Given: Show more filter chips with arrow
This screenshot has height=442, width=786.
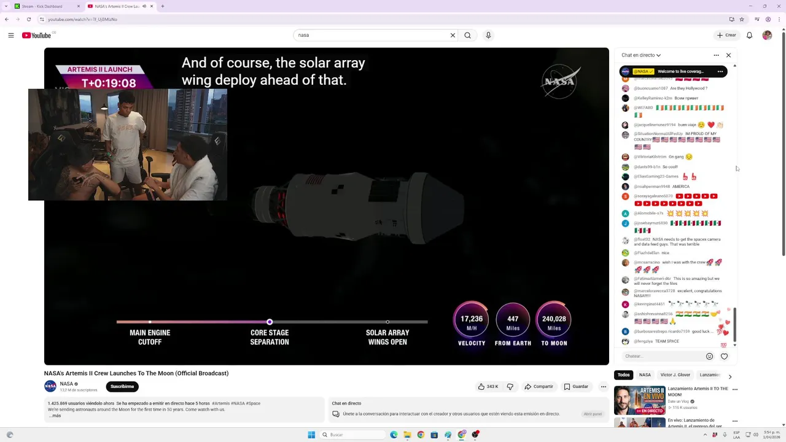Looking at the screenshot, I should pyautogui.click(x=730, y=376).
